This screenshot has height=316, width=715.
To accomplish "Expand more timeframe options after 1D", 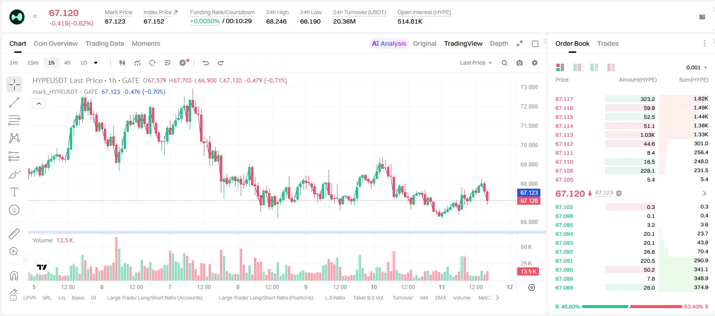I will pos(96,63).
